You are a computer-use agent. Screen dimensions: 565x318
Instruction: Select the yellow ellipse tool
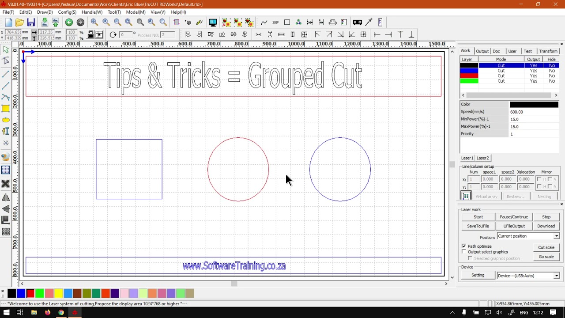tap(6, 120)
